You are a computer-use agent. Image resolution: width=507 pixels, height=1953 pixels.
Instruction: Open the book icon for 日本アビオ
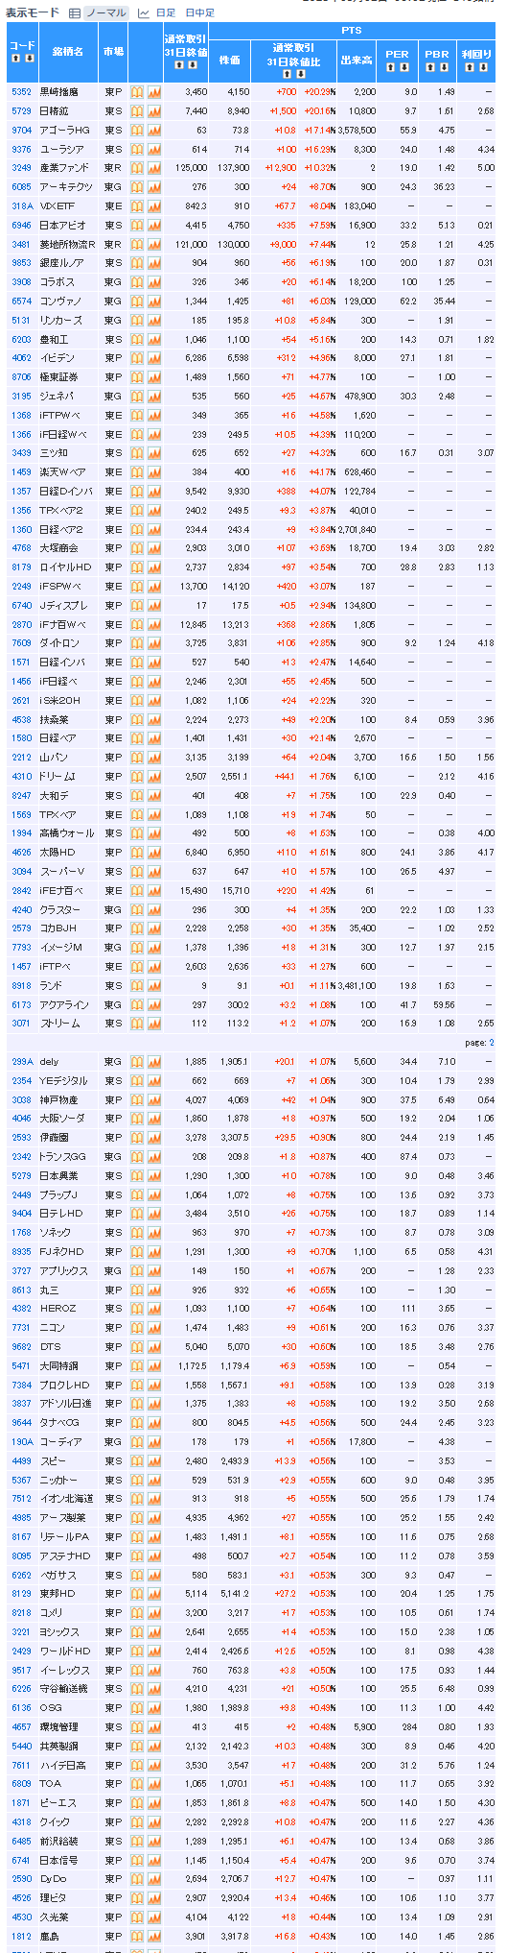click(x=137, y=226)
